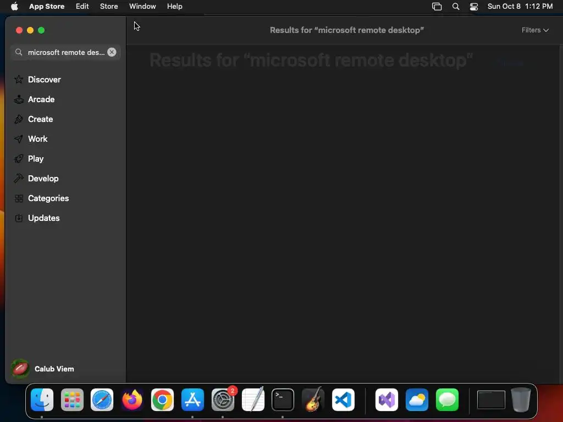
Task: Open Launchpad from the Dock
Action: [72, 400]
